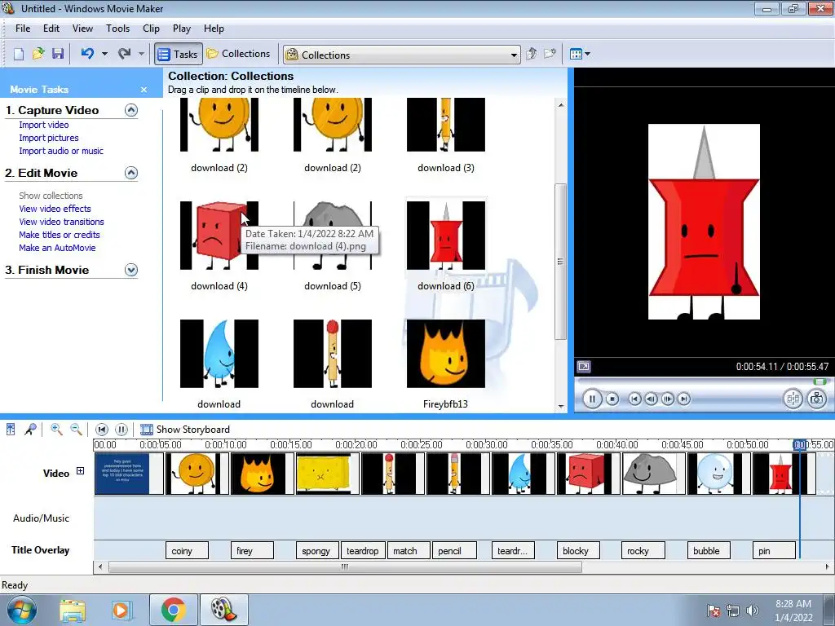The height and width of the screenshot is (626, 835).
Task: Open the undo history dropdown arrow
Action: click(104, 54)
